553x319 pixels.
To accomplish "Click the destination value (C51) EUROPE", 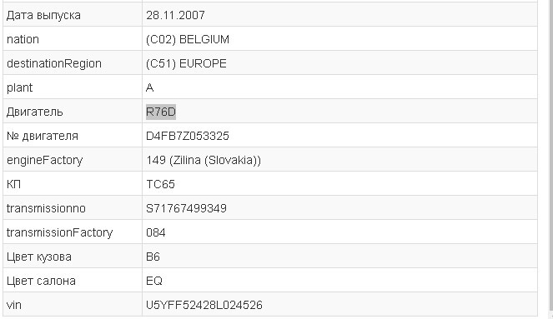I will (x=186, y=64).
